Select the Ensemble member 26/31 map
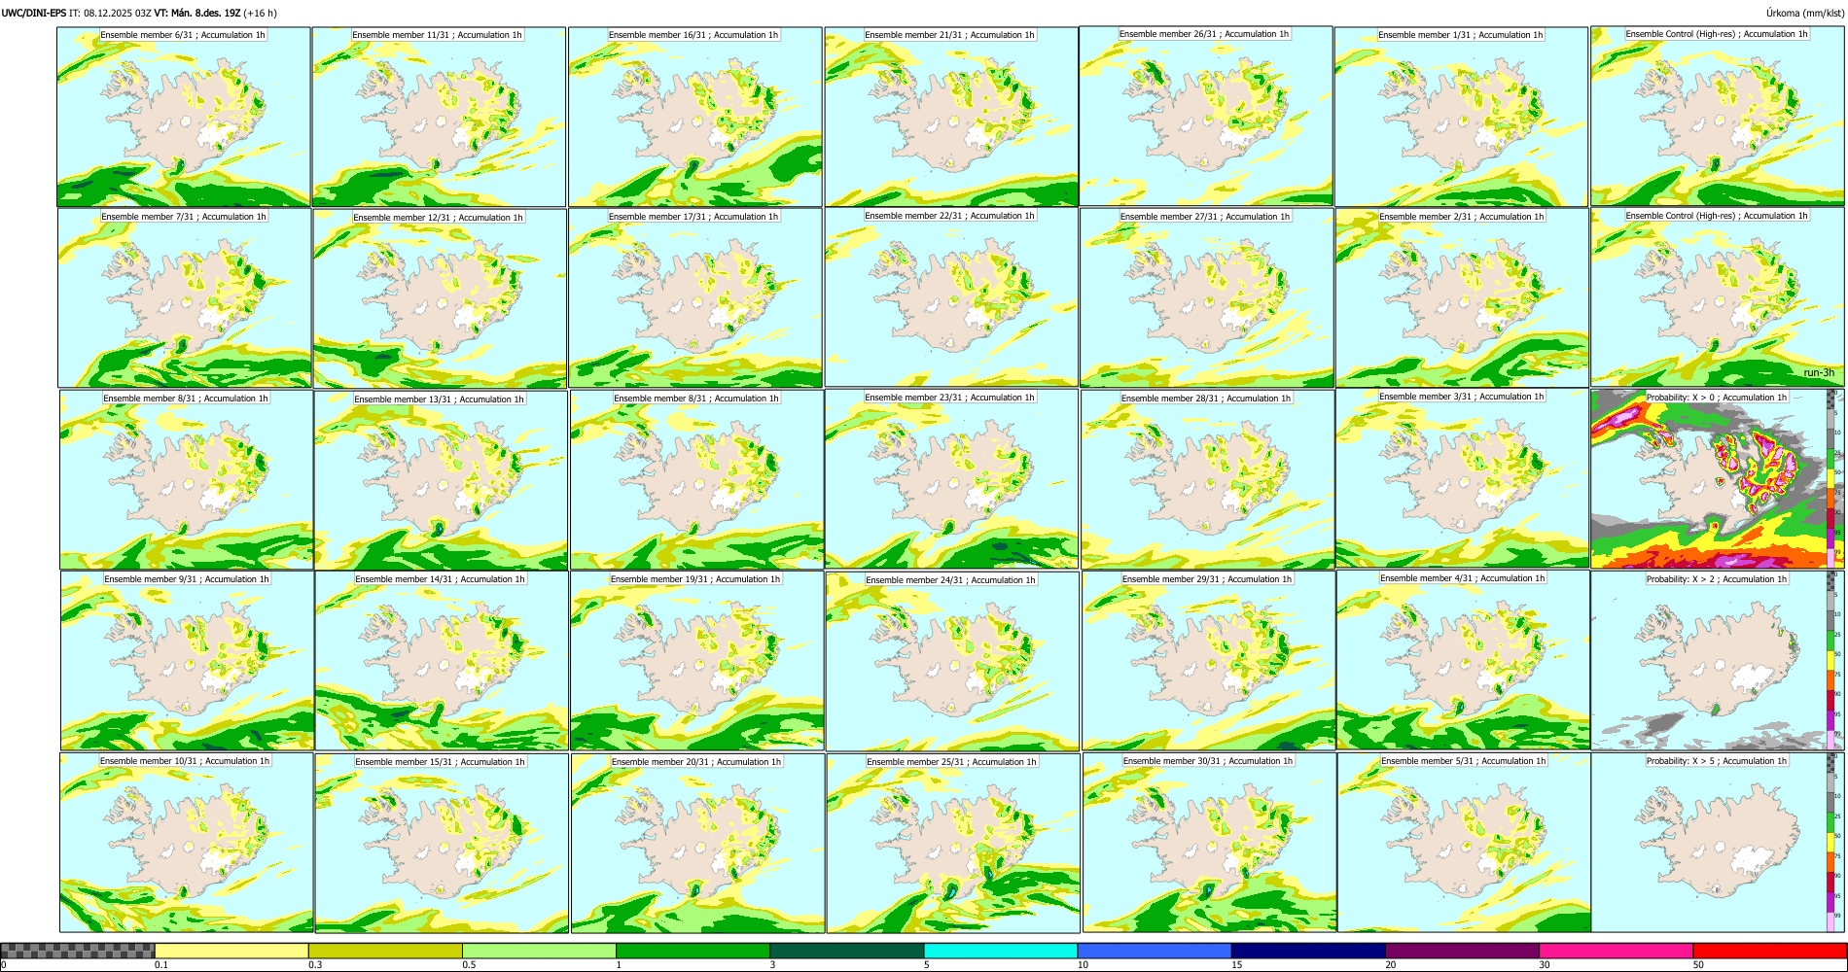 pyautogui.click(x=1206, y=117)
